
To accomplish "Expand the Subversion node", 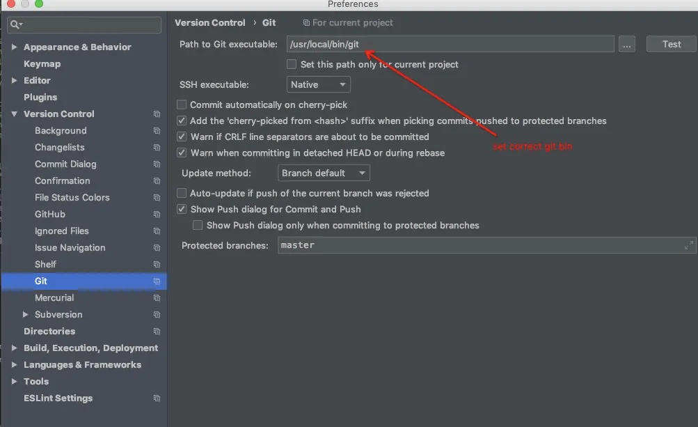I will 25,315.
